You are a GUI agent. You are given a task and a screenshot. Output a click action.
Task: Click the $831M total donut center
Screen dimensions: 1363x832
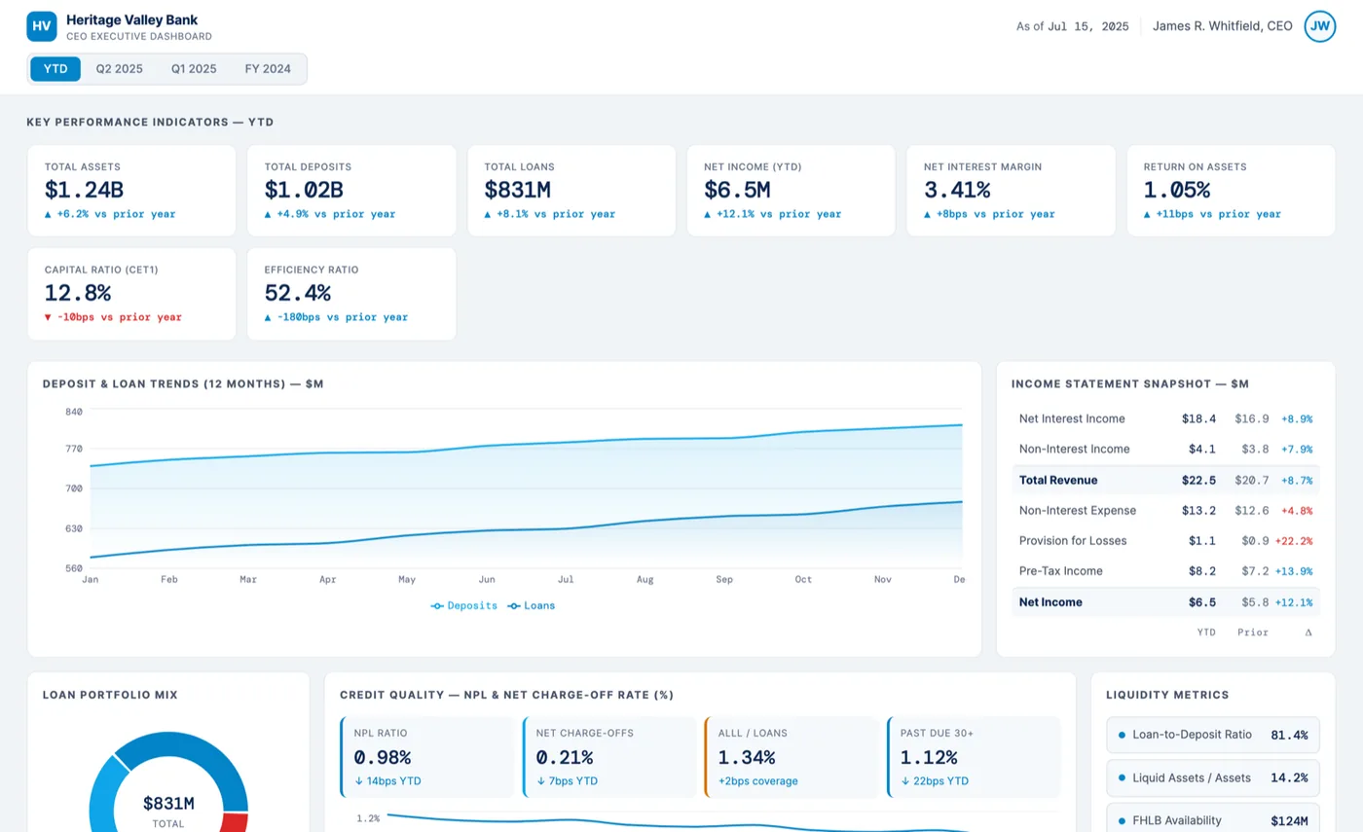168,810
